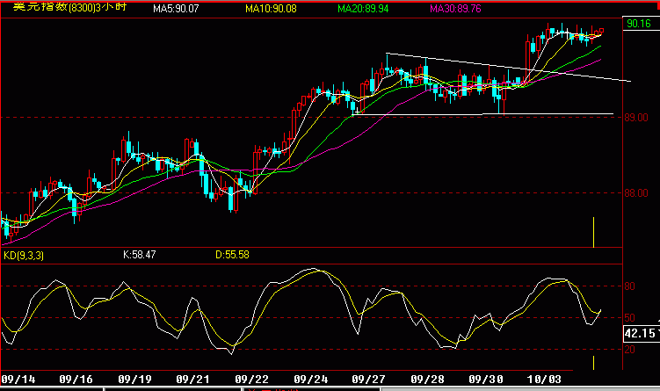Screen dimensions: 660x391
Task: Click the 10/03 date label
Action: 544,380
